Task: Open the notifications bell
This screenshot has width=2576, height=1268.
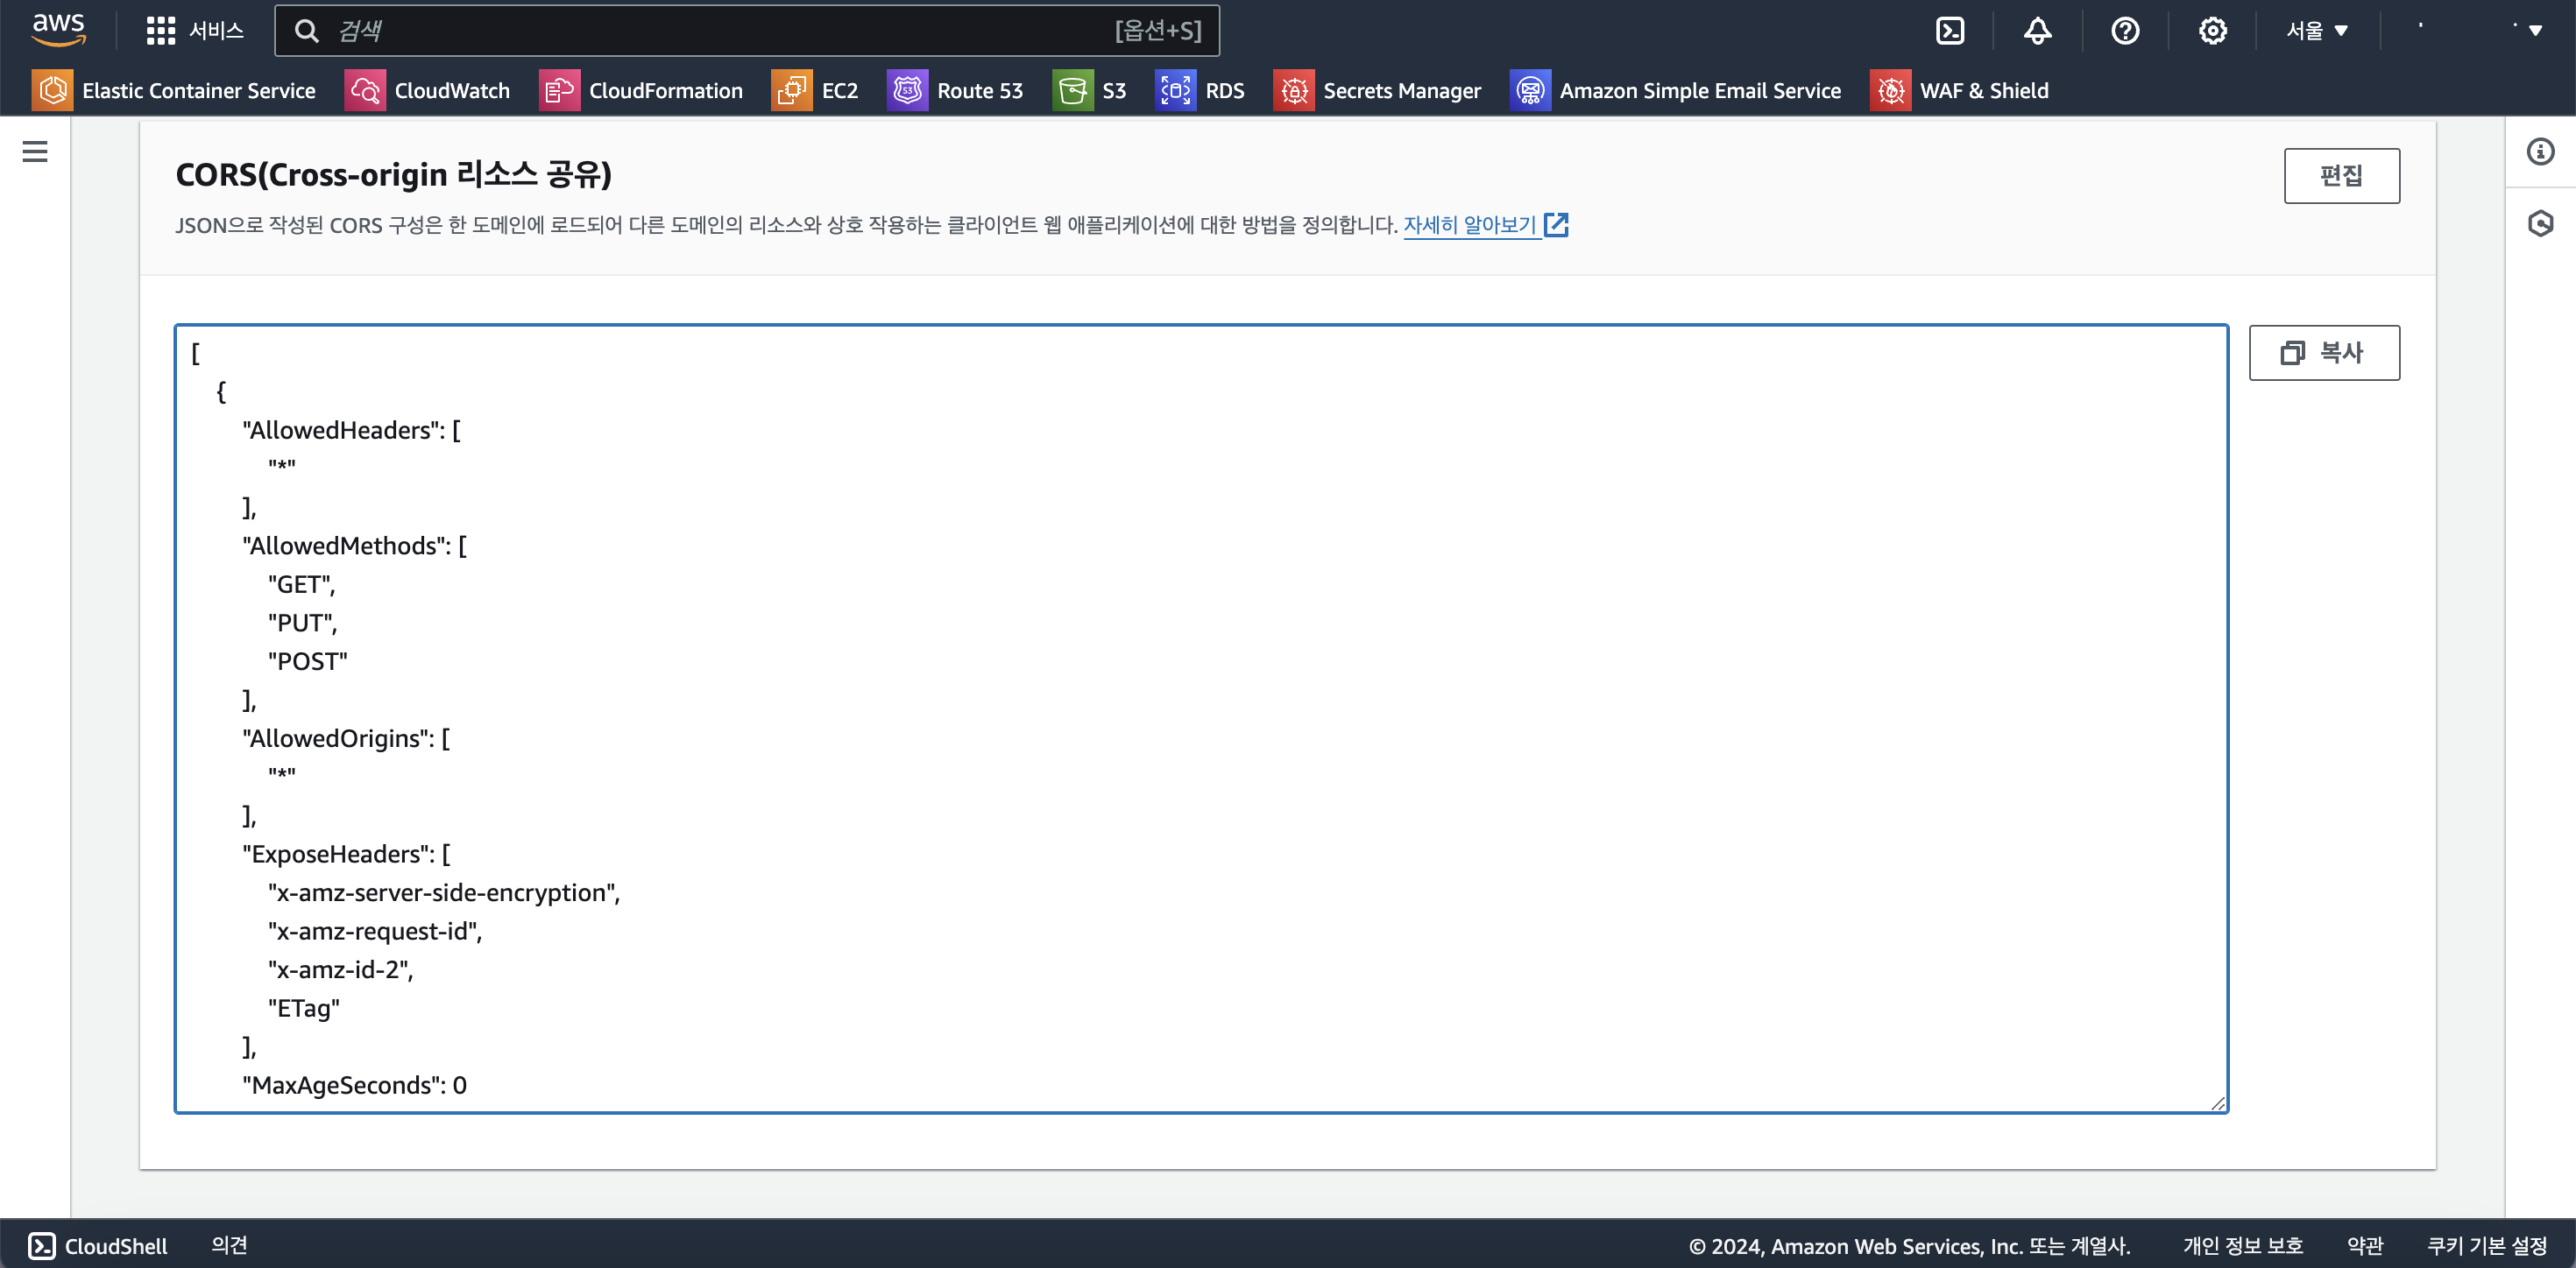Action: (2037, 31)
